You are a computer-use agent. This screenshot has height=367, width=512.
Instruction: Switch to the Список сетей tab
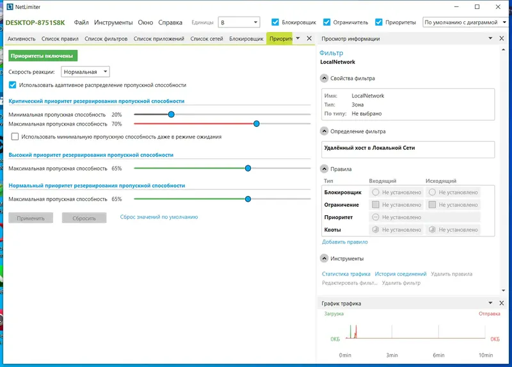click(206, 38)
